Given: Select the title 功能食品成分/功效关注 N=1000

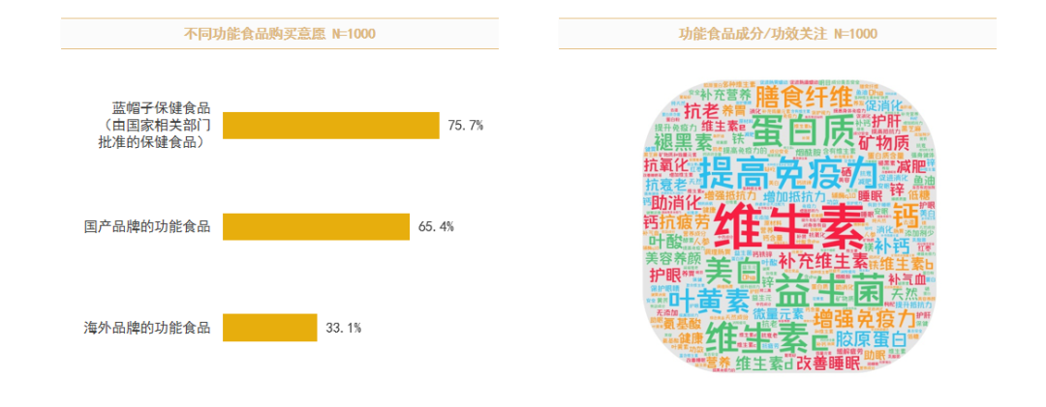Looking at the screenshot, I should 778,33.
